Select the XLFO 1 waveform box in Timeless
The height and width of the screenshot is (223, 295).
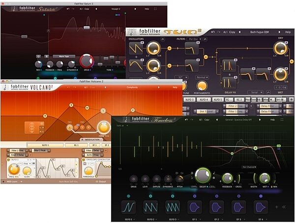tap(128, 207)
